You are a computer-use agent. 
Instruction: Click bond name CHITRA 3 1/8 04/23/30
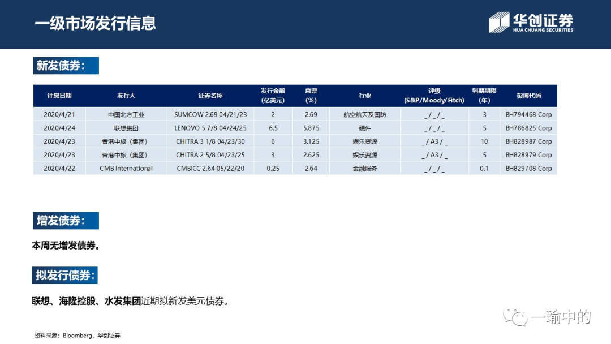pos(210,141)
